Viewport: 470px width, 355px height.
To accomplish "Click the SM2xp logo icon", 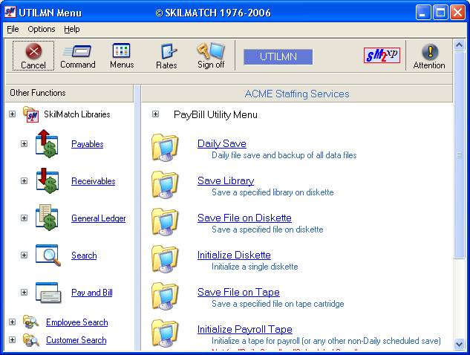I will pos(382,55).
